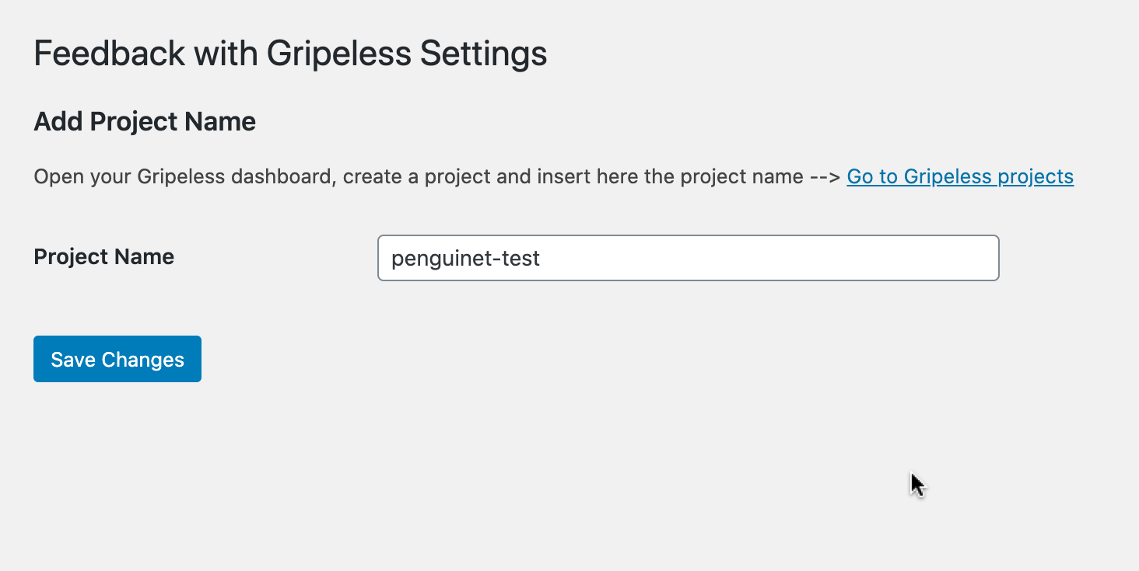Focus the Project Name input field
This screenshot has width=1139, height=571.
[x=688, y=258]
